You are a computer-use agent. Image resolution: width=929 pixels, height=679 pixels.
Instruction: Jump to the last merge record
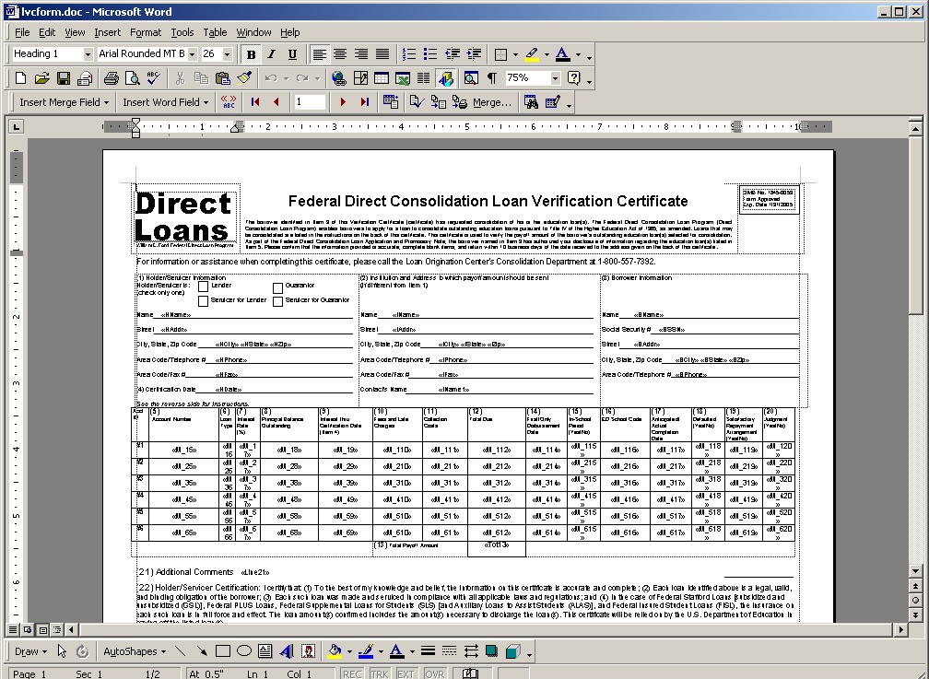point(364,102)
